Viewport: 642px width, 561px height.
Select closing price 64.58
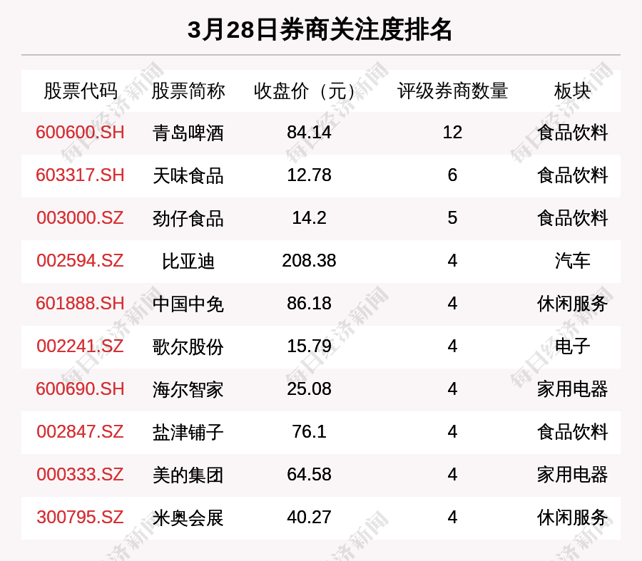point(309,475)
